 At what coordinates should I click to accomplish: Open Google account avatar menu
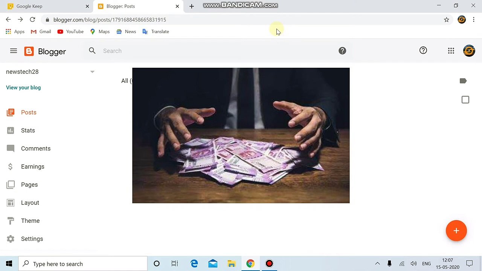click(x=469, y=51)
